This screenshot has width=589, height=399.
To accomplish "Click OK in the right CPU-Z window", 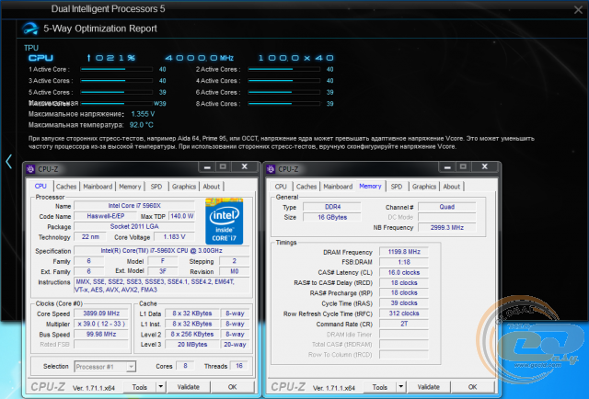I will click(x=472, y=387).
